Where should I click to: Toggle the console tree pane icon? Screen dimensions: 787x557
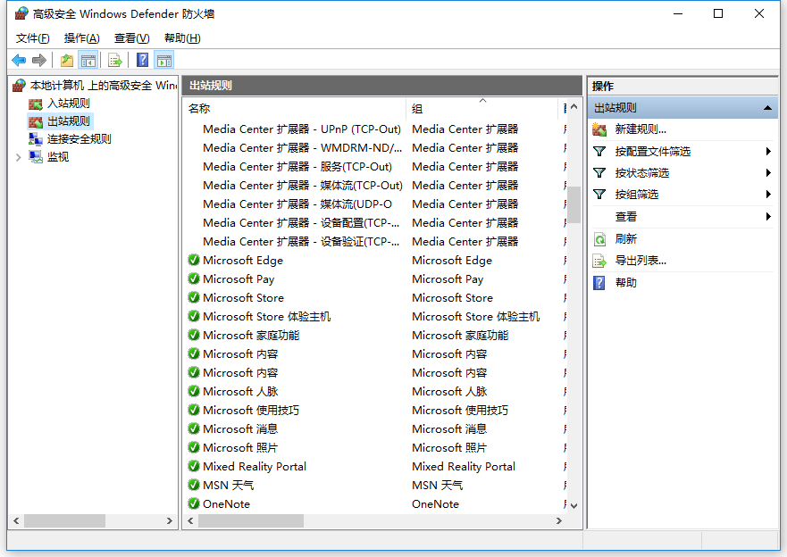[x=88, y=61]
